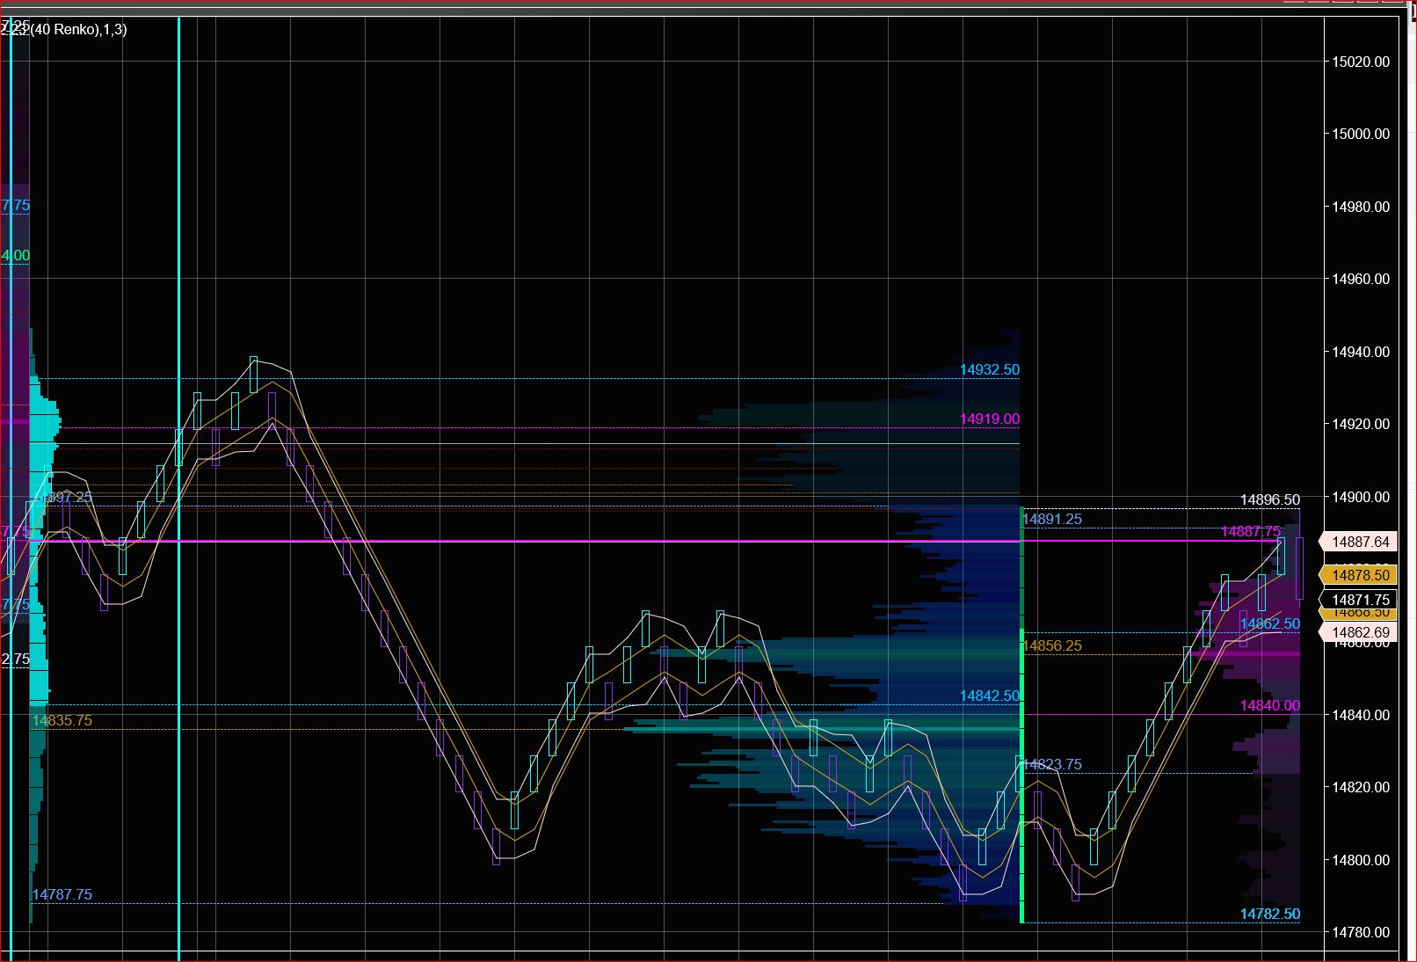Select the 14800.00 price axis label
The height and width of the screenshot is (962, 1417).
coord(1361,860)
